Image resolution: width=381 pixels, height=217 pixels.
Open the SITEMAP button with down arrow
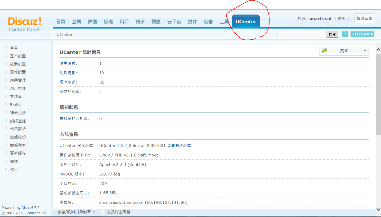(362, 34)
